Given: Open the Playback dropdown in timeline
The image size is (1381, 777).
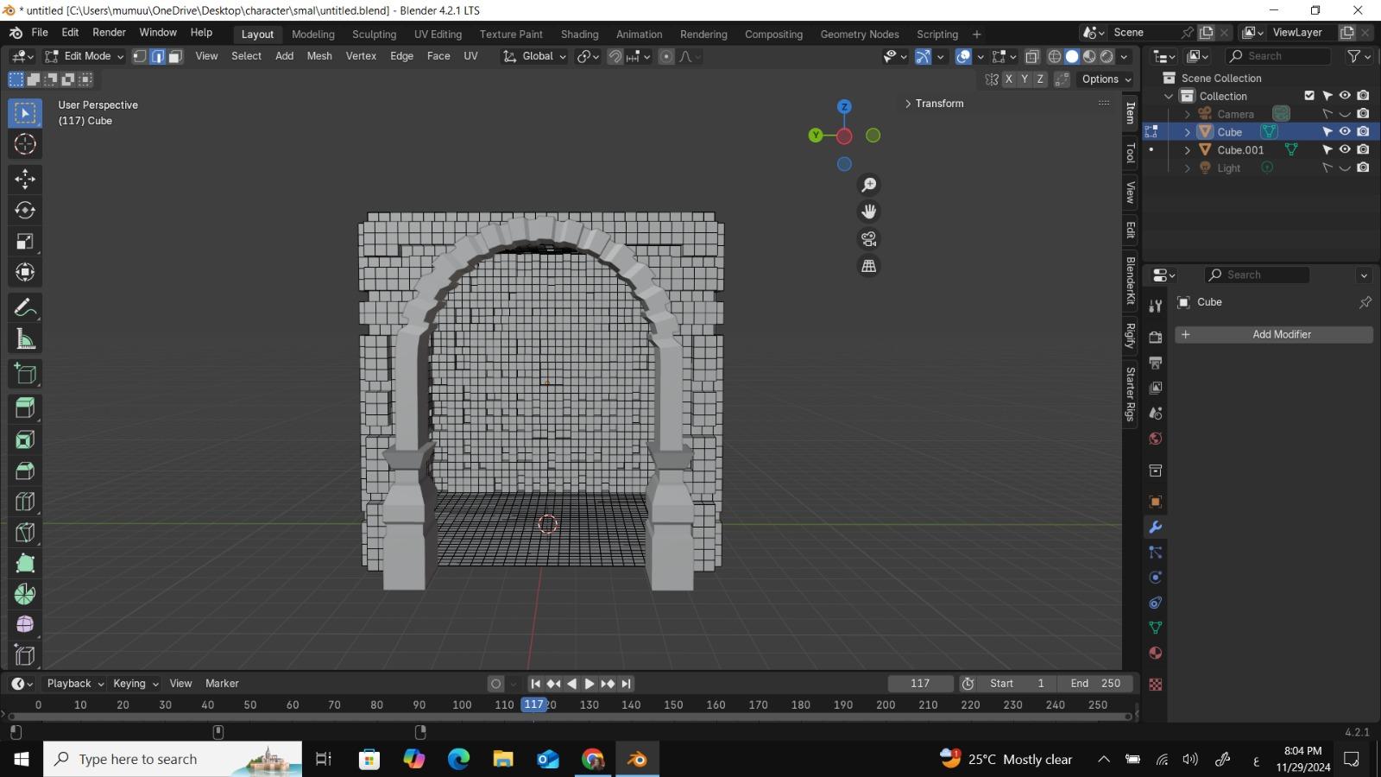Looking at the screenshot, I should 75,684.
